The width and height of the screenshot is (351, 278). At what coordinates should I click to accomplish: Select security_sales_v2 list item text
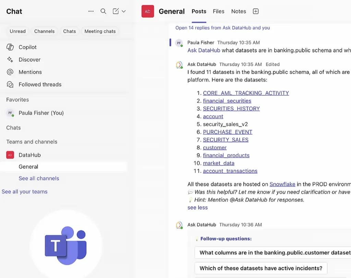point(225,124)
